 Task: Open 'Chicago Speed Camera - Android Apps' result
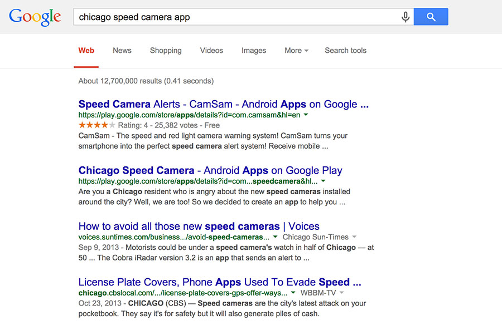(210, 170)
